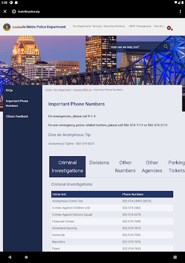Tap the Android back button

(10, 257)
